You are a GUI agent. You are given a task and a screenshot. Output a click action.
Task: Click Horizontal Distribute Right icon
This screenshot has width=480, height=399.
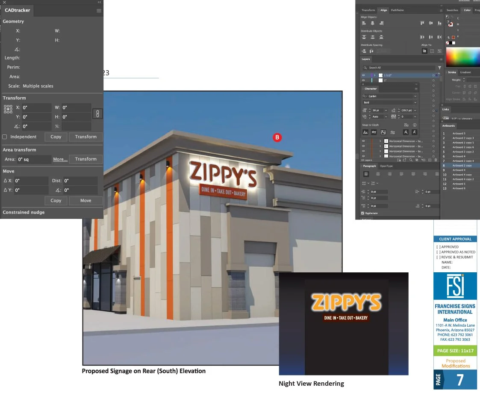point(439,37)
